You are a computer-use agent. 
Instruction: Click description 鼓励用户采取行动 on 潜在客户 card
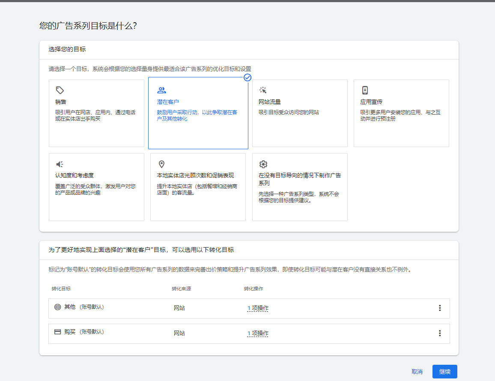[197, 115]
